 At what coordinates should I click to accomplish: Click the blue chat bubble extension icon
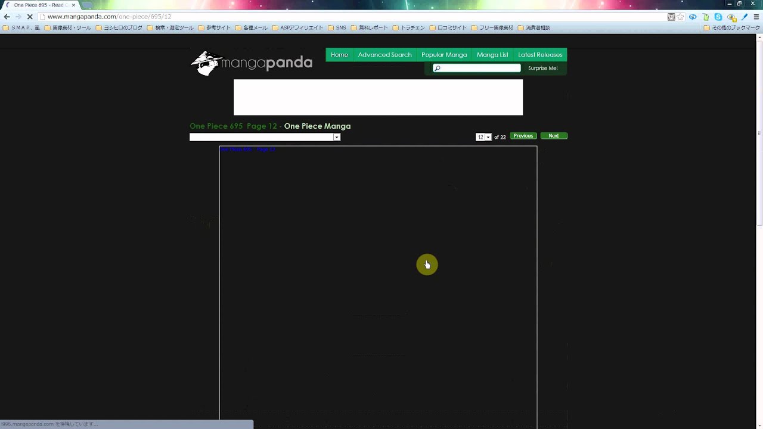(x=693, y=17)
